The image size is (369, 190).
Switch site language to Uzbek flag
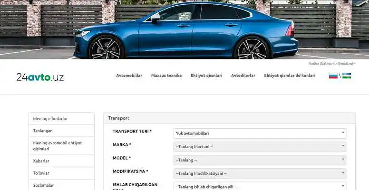[x=347, y=76]
